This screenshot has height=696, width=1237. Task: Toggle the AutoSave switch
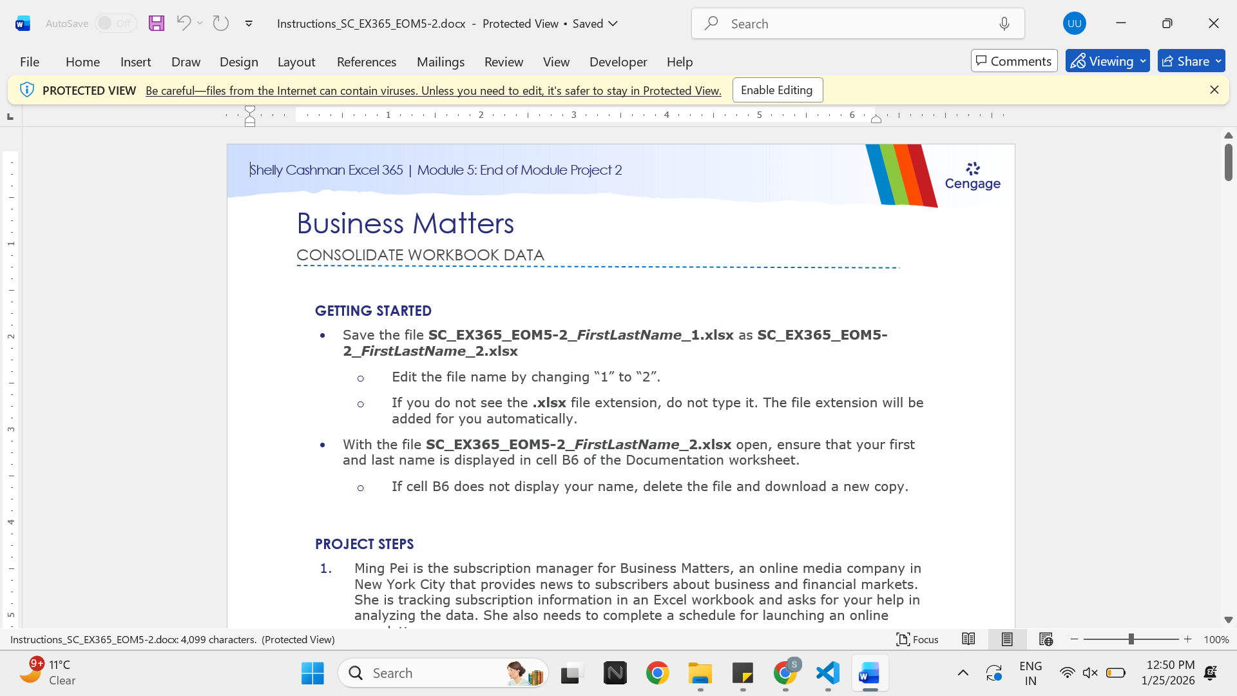point(116,23)
